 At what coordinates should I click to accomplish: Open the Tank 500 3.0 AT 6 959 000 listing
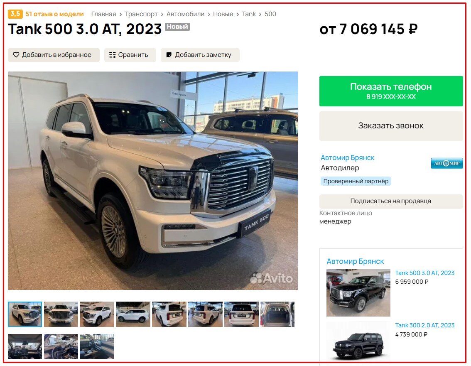(425, 273)
